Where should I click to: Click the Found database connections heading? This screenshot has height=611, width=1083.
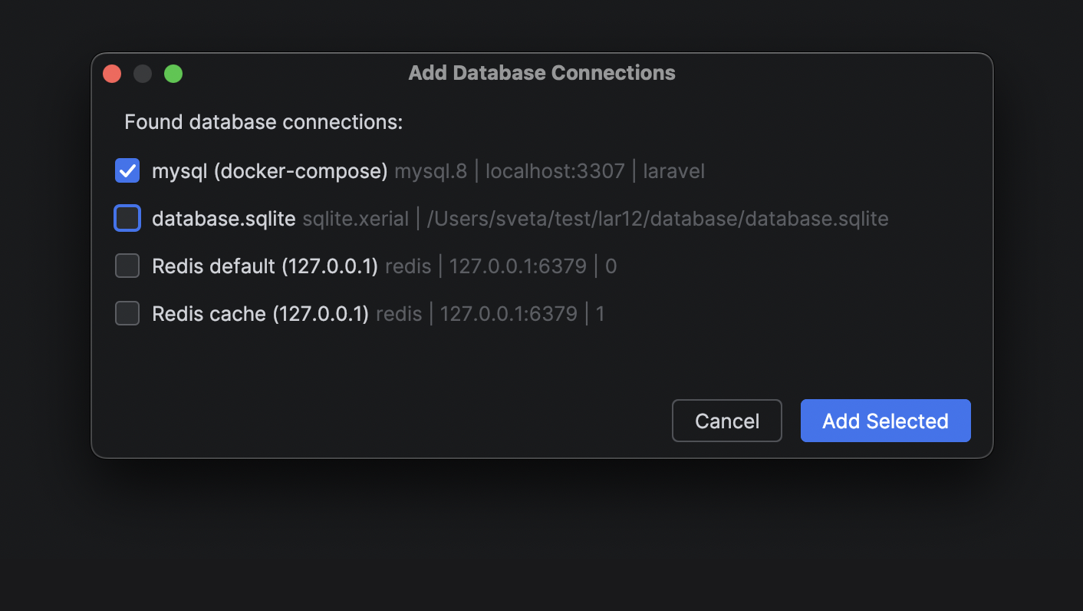click(x=263, y=122)
